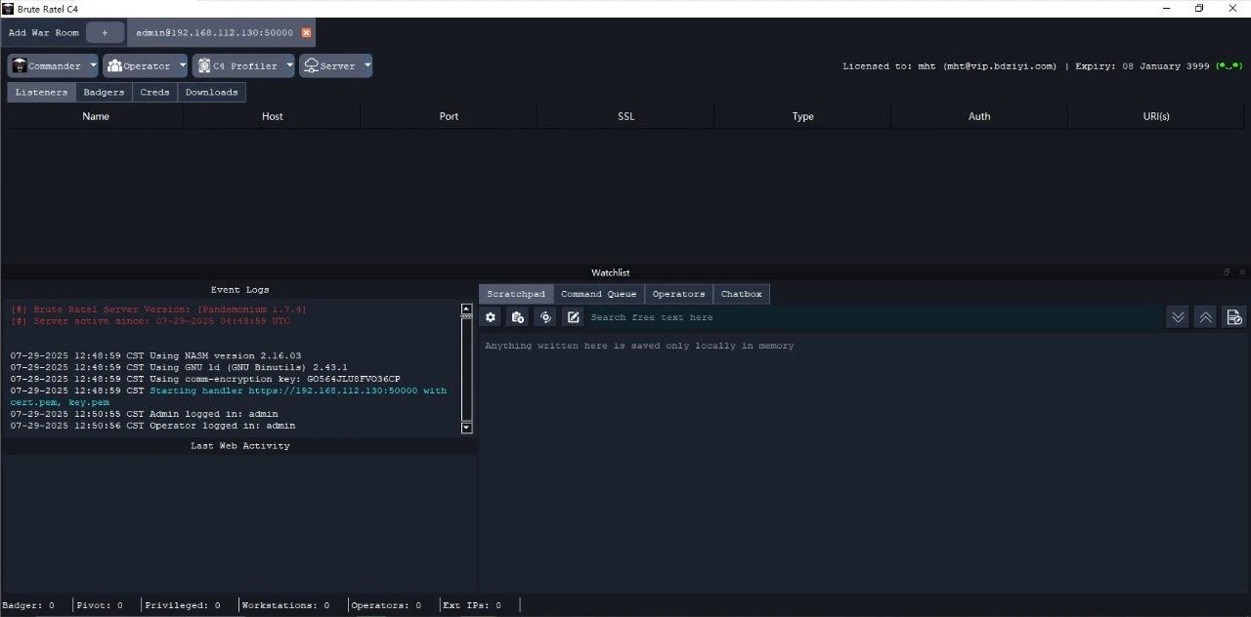Screen dimensions: 1251x617
Task: Click the scratchpad target sync icon
Action: pyautogui.click(x=545, y=317)
